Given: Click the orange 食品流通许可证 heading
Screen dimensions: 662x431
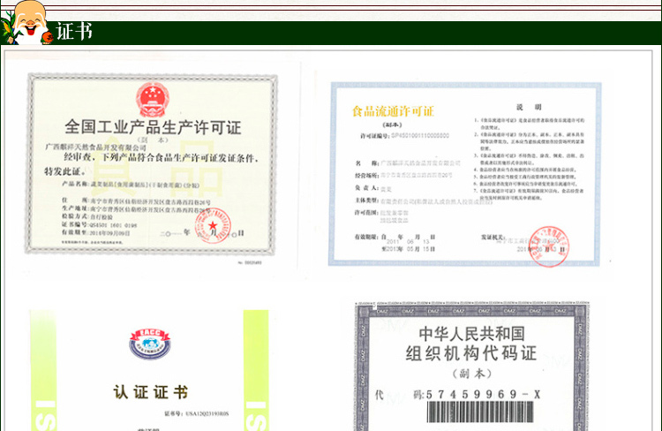Looking at the screenshot, I should point(393,112).
